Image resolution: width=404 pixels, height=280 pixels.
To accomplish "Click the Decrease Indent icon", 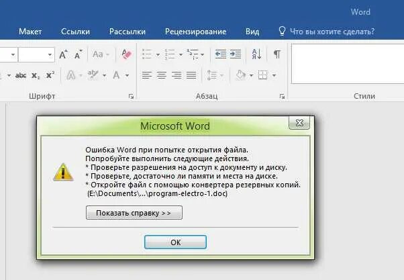I will coord(221,54).
